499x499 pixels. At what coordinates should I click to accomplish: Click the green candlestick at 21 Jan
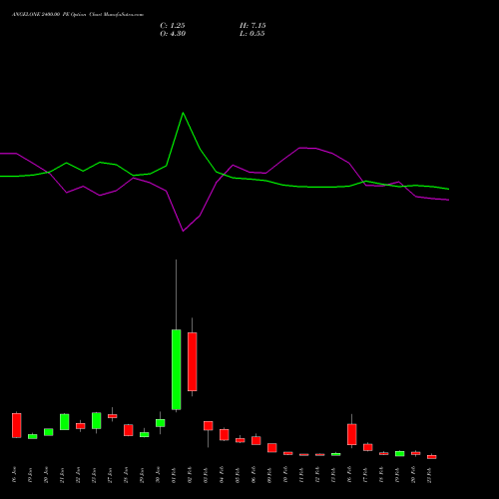pyautogui.click(x=65, y=422)
